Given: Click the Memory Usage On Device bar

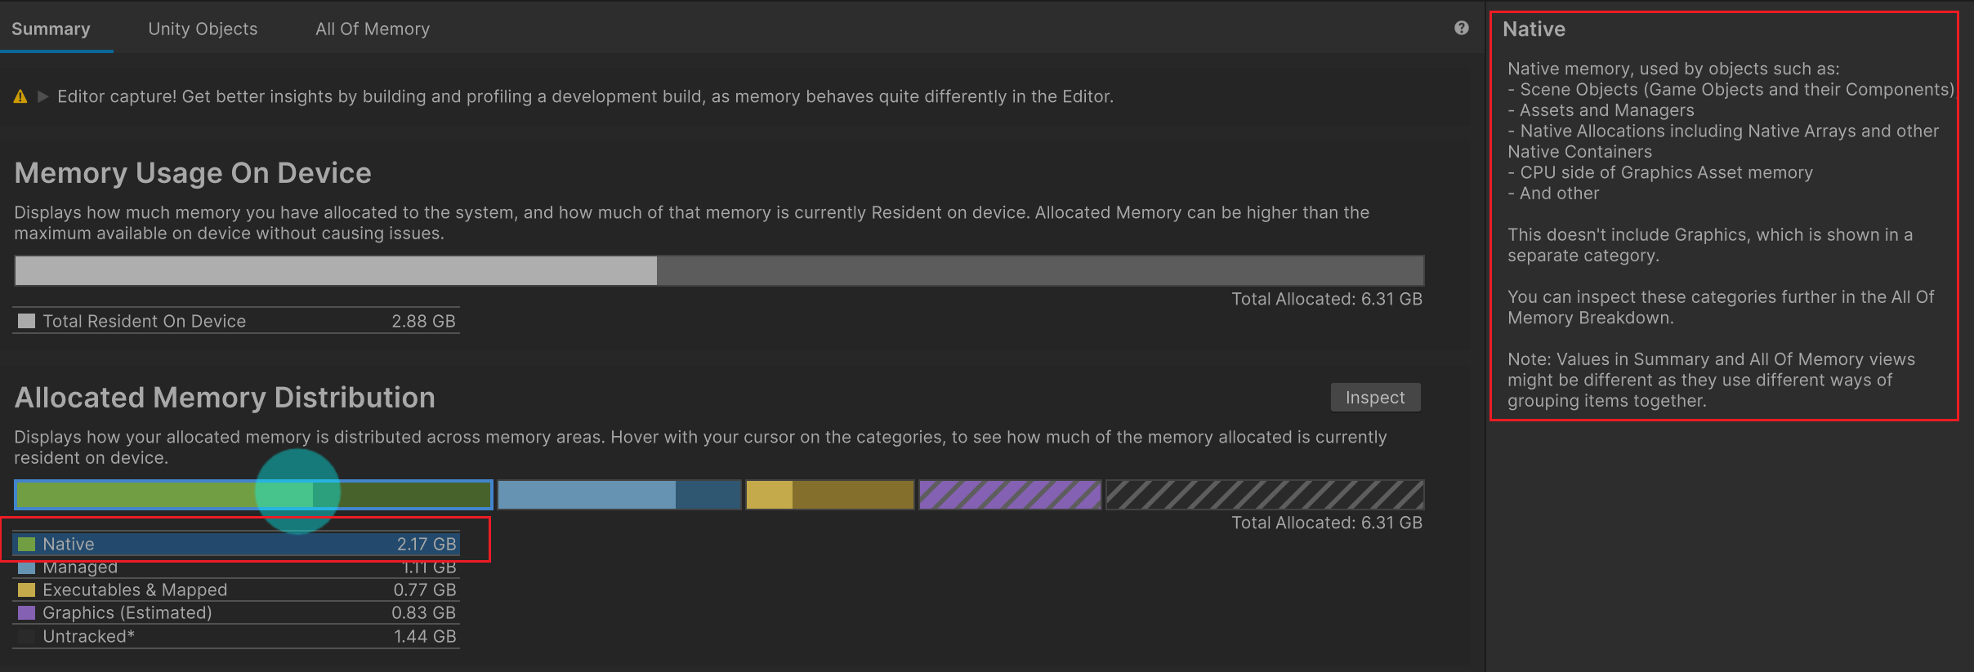Looking at the screenshot, I should pos(719,271).
